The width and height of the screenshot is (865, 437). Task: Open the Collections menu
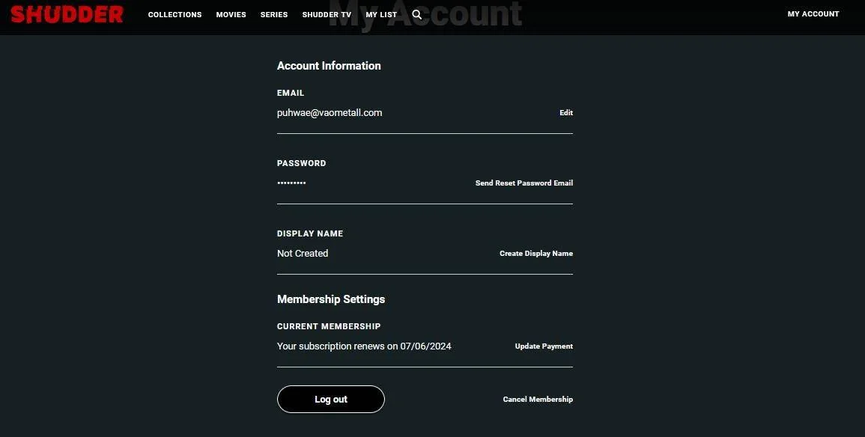pyautogui.click(x=175, y=15)
